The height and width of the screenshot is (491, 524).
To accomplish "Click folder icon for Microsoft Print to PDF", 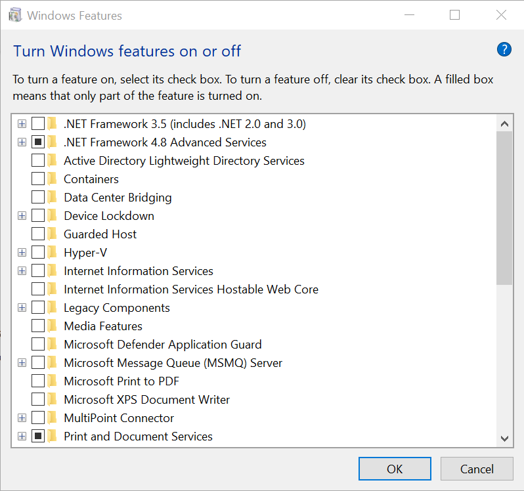I will (52, 381).
